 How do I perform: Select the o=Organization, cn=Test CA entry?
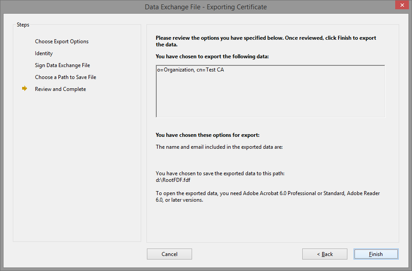(x=190, y=70)
